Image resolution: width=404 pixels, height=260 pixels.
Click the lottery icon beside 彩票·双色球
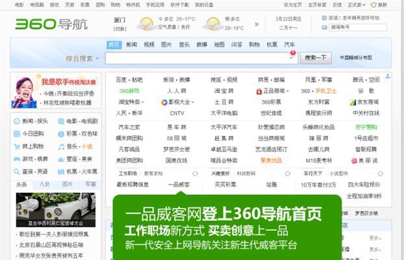click(x=61, y=134)
